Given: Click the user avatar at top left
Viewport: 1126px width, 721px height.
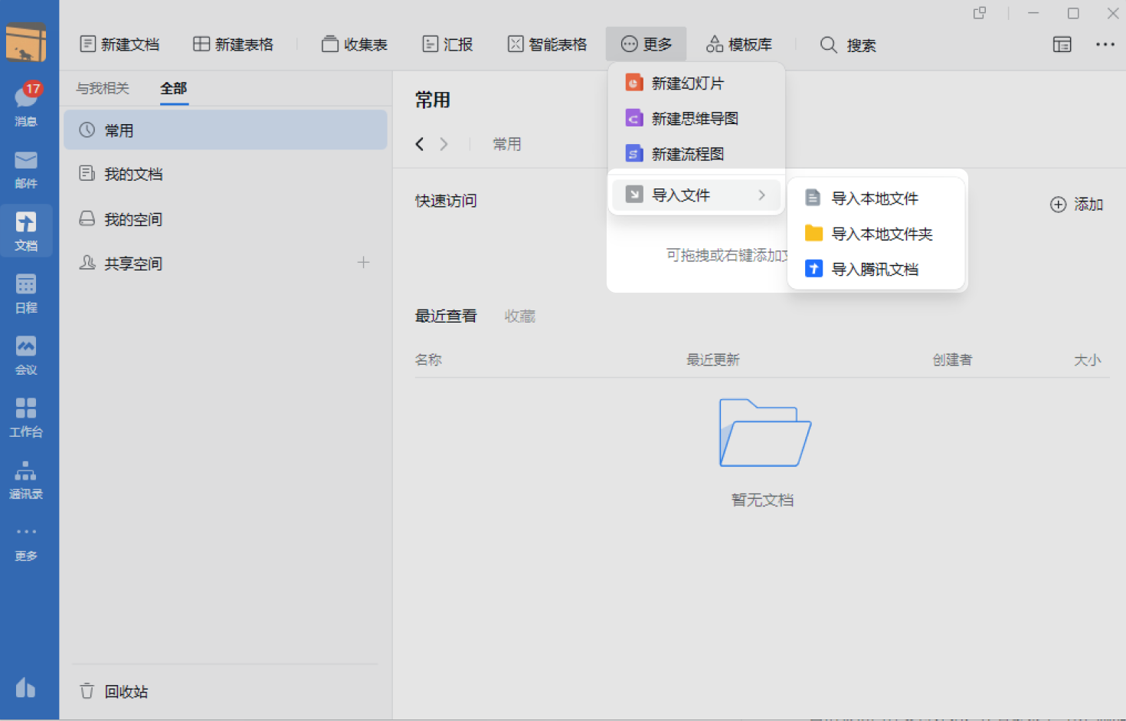Looking at the screenshot, I should point(26,43).
